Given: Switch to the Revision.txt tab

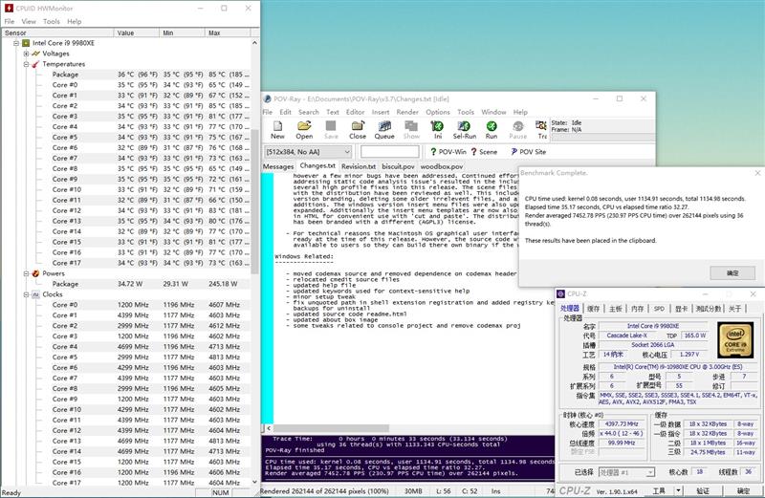Looking at the screenshot, I should click(358, 166).
